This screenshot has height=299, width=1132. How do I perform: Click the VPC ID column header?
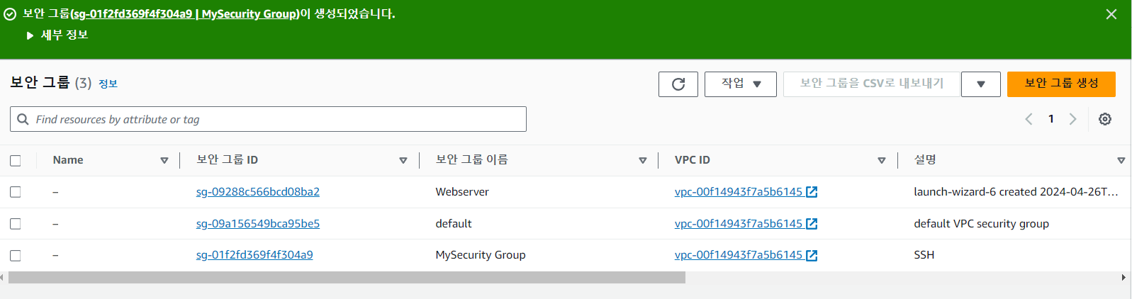point(693,160)
